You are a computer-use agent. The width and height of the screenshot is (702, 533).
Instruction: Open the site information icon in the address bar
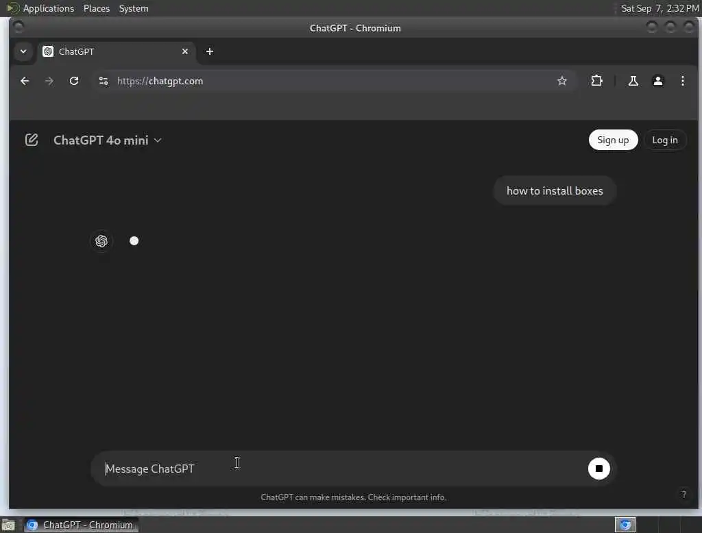point(104,81)
